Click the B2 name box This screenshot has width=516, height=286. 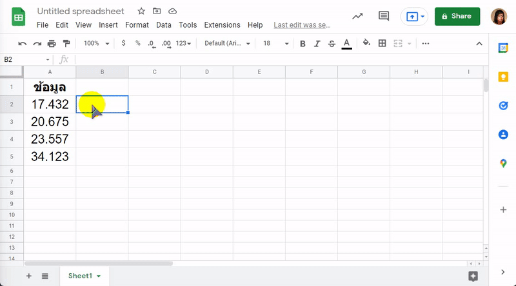pos(23,59)
